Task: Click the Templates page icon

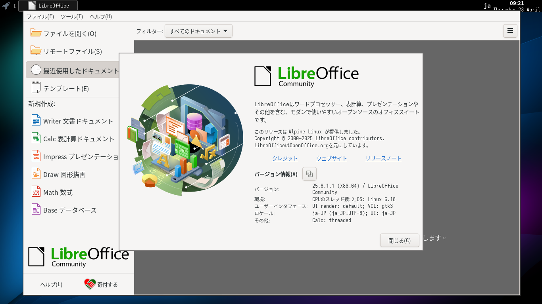Action: click(36, 87)
